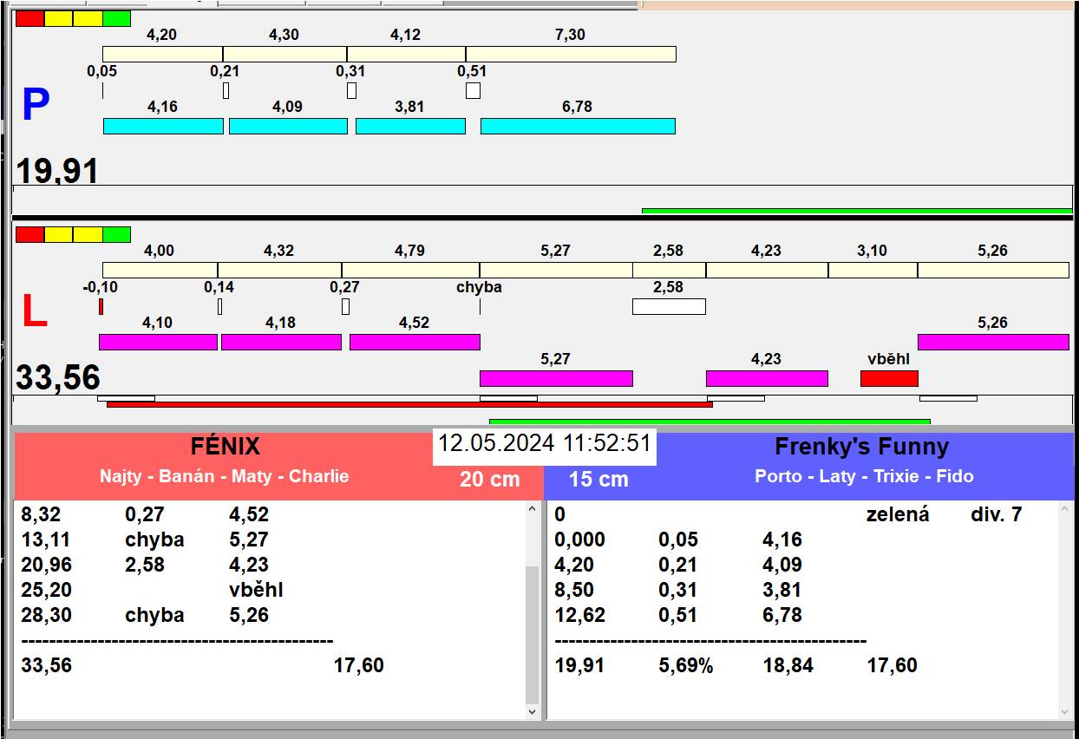Click down arrow of Frenky's Funny list scrollbar
This screenshot has height=739, width=1079.
click(1067, 711)
